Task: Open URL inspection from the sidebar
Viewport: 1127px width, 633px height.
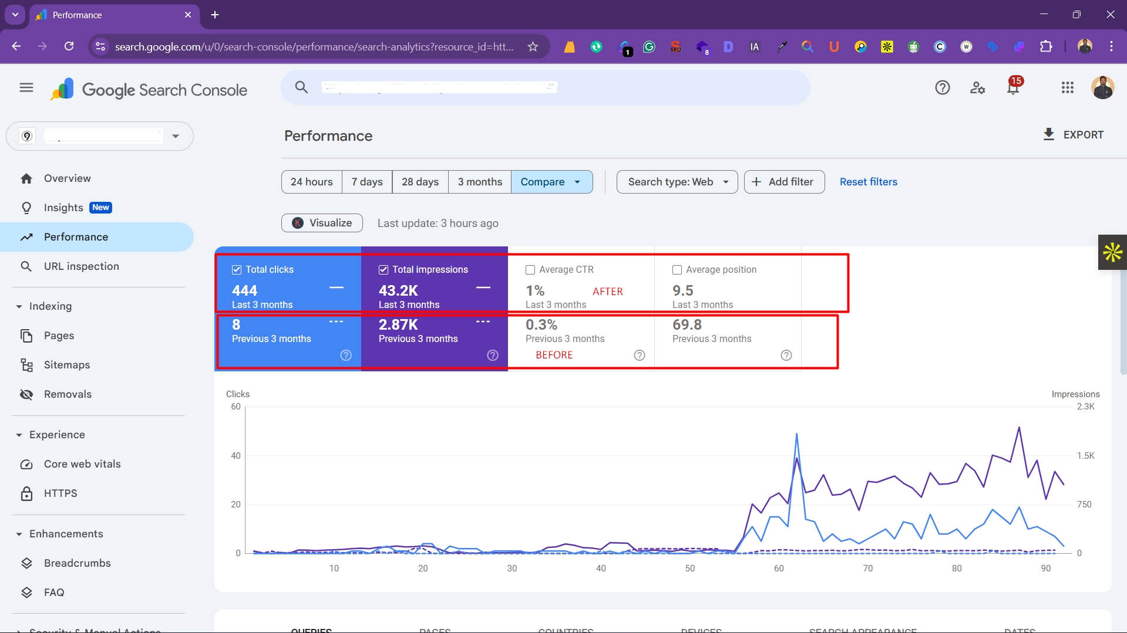Action: click(81, 266)
